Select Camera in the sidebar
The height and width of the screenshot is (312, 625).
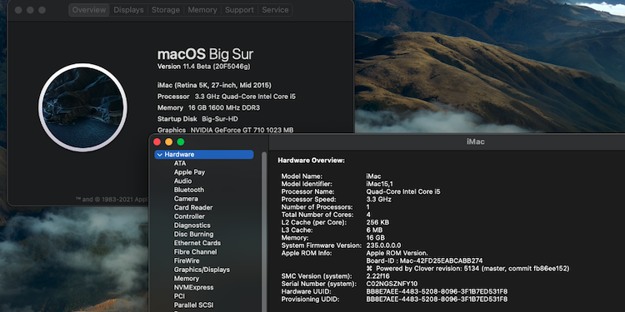coord(186,199)
